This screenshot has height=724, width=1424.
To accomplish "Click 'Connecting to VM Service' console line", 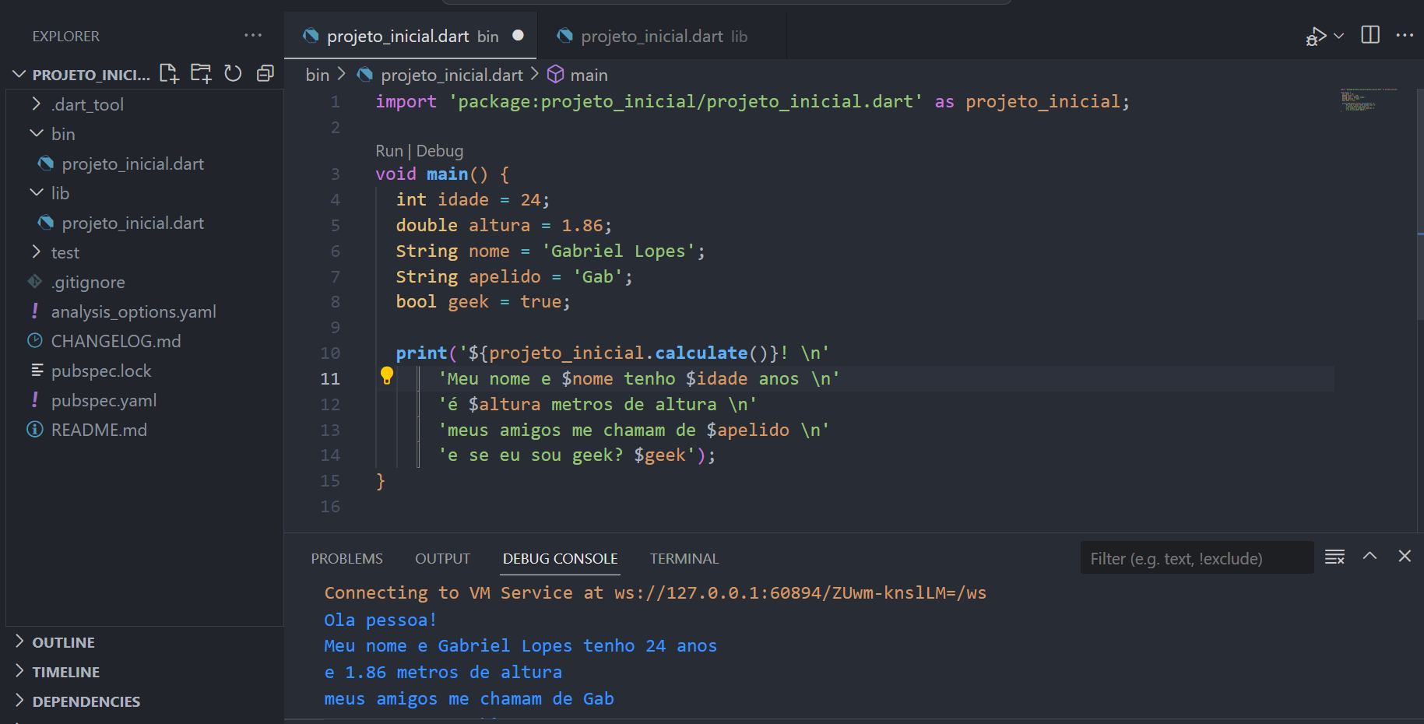I will [655, 592].
